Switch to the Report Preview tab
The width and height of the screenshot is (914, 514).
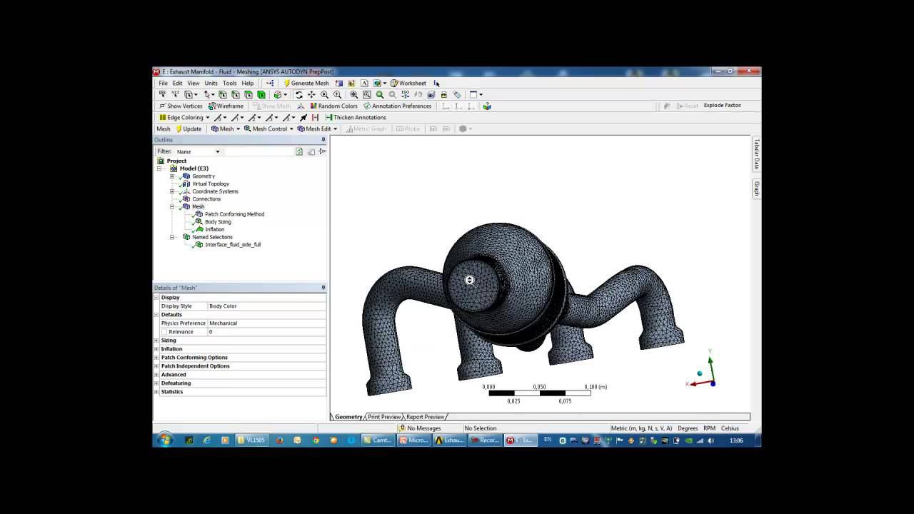(x=425, y=417)
